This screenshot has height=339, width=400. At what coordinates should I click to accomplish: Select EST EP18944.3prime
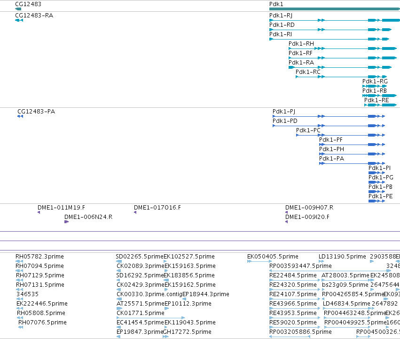[x=205, y=294]
